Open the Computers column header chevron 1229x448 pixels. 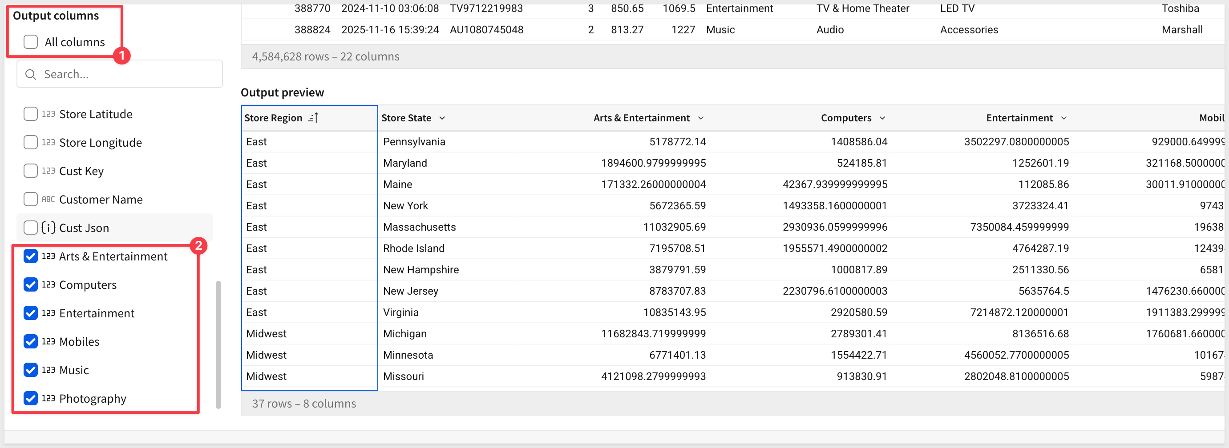882,118
